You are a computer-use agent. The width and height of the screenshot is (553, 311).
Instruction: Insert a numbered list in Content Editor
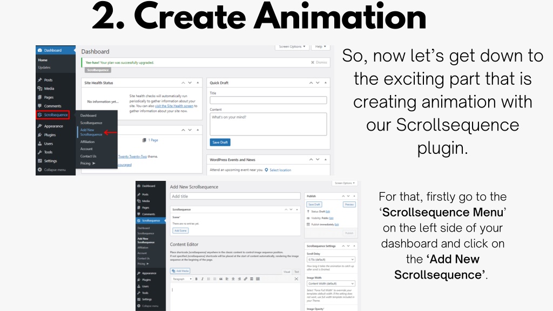coord(214,279)
